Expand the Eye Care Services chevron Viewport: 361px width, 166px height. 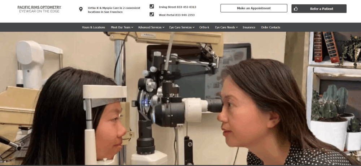[193, 27]
